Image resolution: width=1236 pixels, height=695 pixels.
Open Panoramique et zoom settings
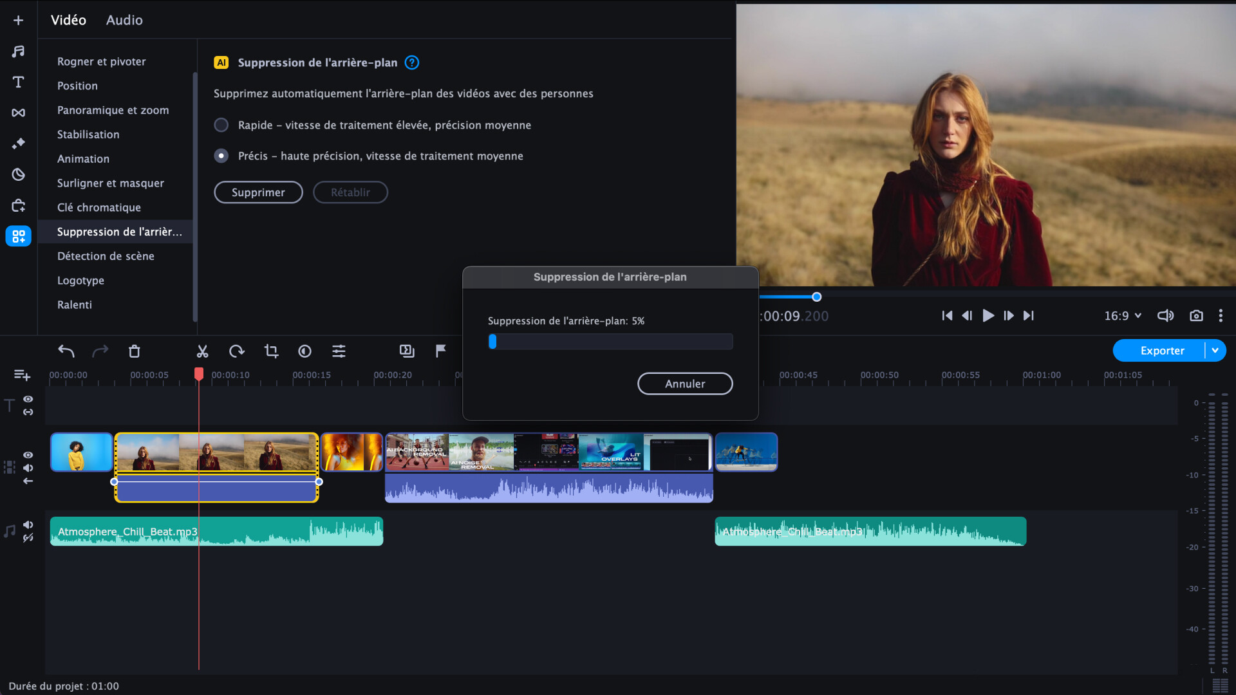pos(113,110)
